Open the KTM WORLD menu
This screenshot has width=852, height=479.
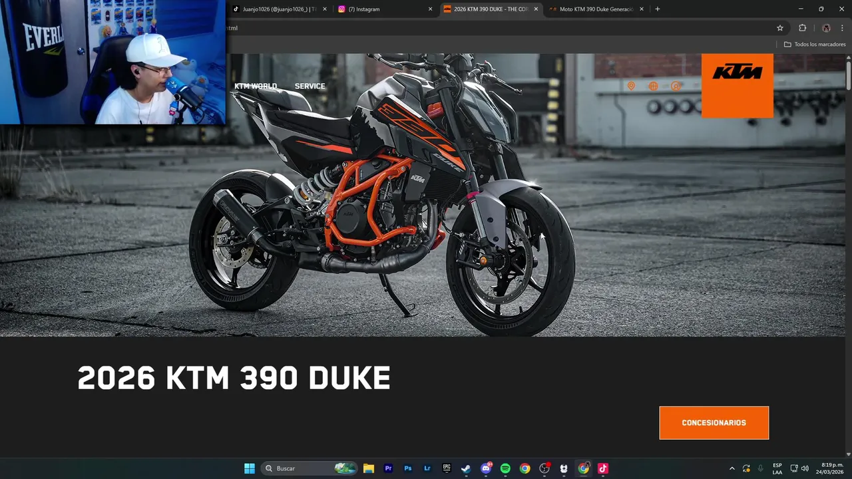pos(256,86)
